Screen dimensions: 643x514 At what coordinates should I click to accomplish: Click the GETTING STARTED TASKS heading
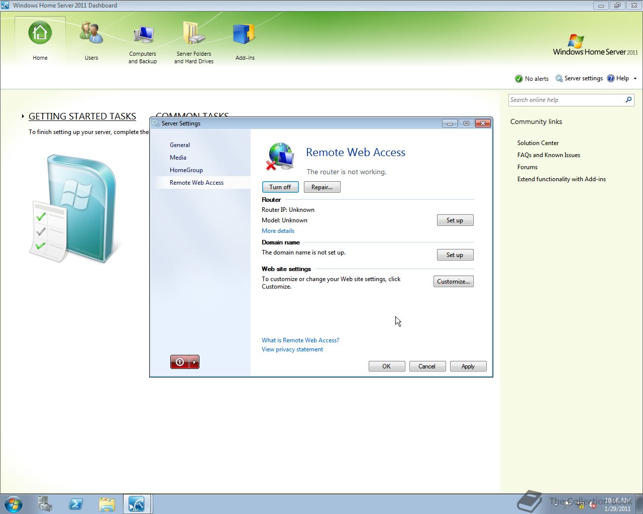[x=82, y=116]
